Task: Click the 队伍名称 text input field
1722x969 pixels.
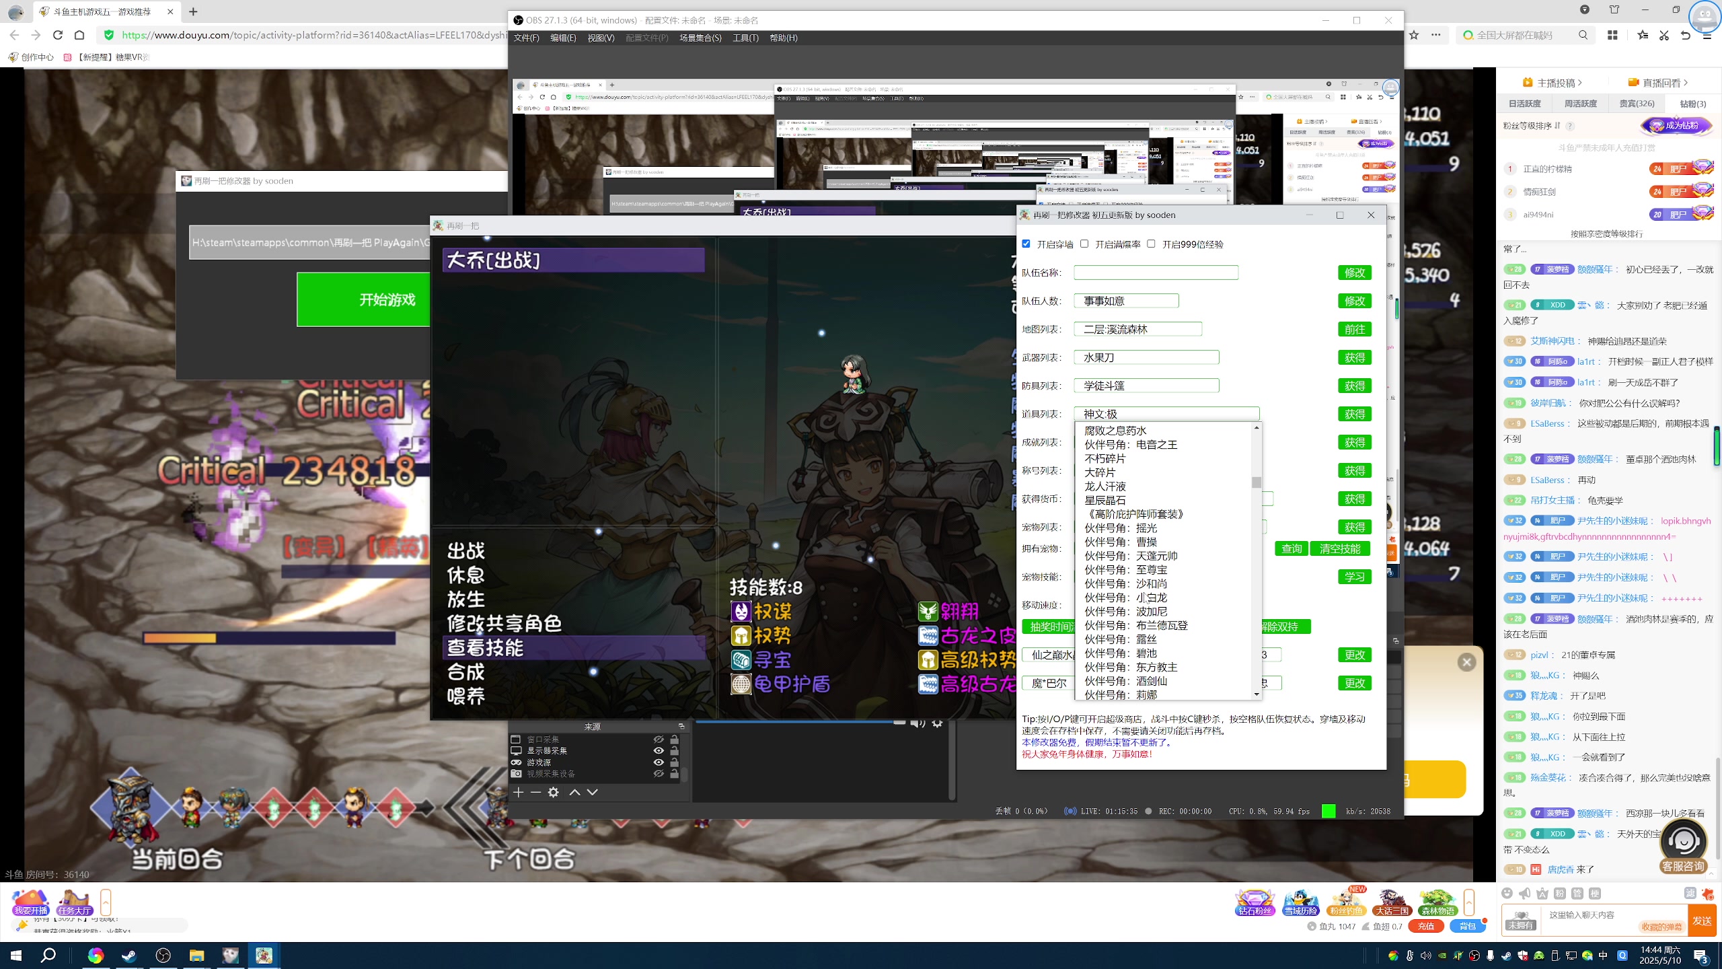Action: [1156, 273]
